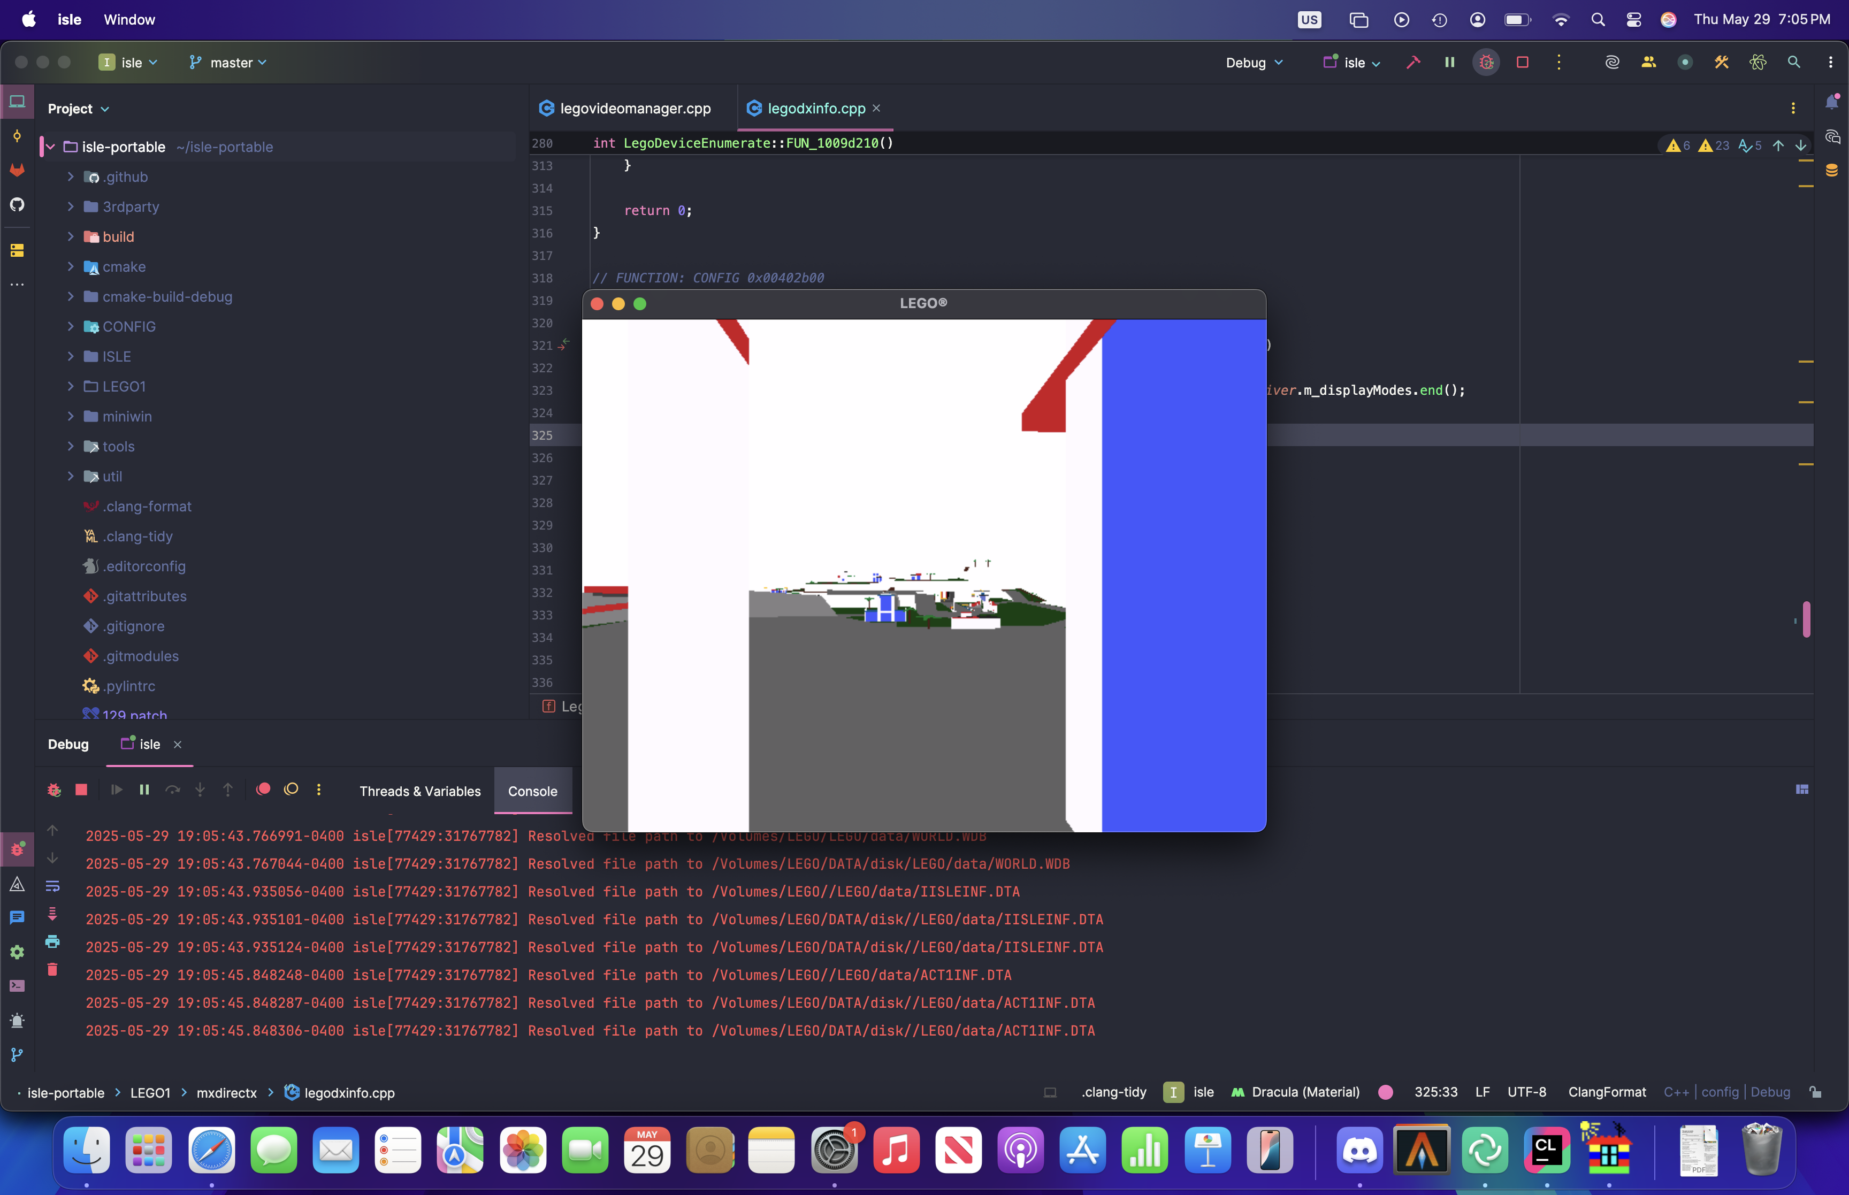The height and width of the screenshot is (1195, 1849).
Task: Open the Project view dropdown
Action: [78, 109]
